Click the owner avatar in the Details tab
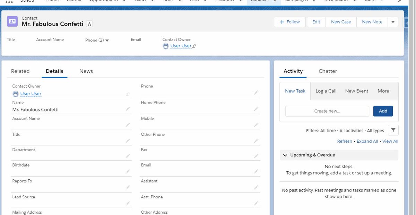The width and height of the screenshot is (416, 215). pyautogui.click(x=16, y=94)
